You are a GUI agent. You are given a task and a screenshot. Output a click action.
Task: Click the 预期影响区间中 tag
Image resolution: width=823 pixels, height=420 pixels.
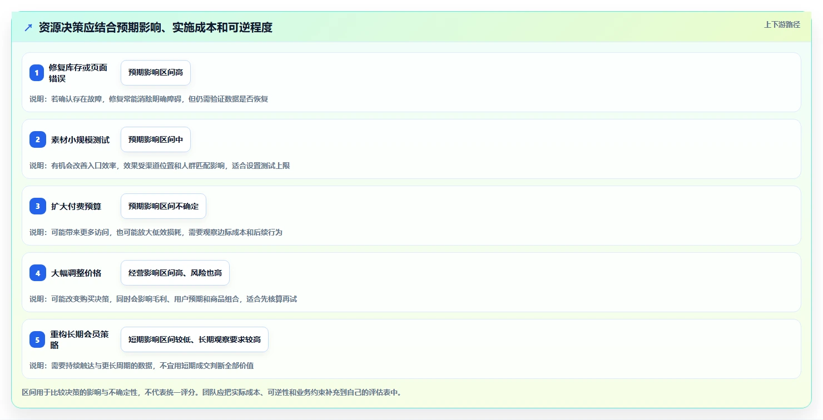click(x=156, y=139)
